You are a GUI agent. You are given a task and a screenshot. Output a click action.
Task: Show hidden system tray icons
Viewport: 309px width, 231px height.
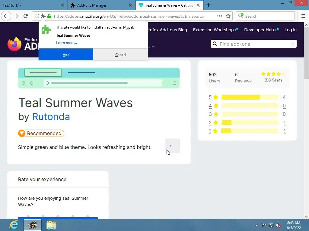pyautogui.click(x=256, y=225)
